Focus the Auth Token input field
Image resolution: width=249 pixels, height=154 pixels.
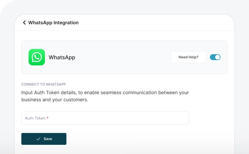tap(105, 118)
